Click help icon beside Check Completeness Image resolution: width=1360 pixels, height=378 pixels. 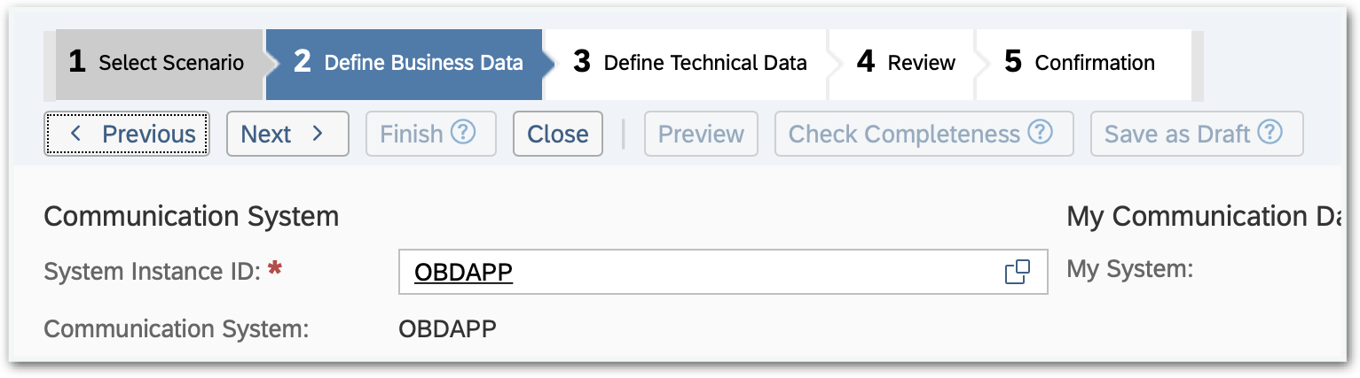1040,133
